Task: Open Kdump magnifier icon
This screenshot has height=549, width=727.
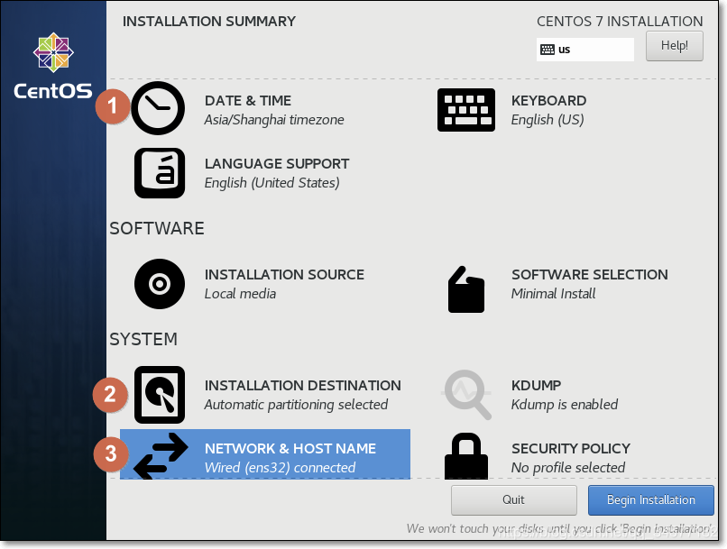Action: click(466, 395)
